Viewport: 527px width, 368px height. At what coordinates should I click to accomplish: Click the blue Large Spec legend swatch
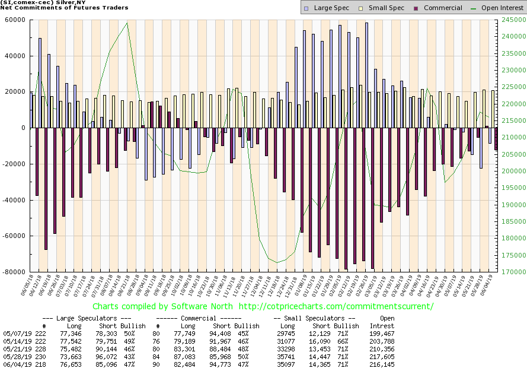tap(305, 8)
